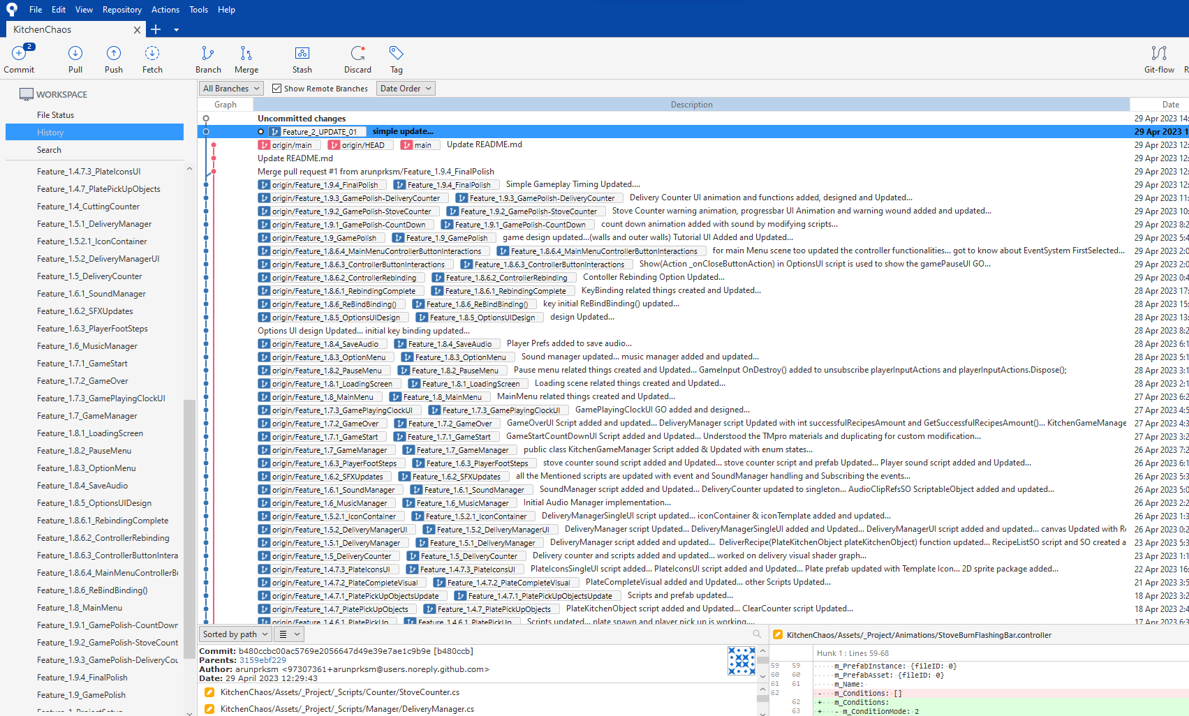Image resolution: width=1189 pixels, height=716 pixels.
Task: Click the search magnifier above the commit details
Action: (x=757, y=634)
